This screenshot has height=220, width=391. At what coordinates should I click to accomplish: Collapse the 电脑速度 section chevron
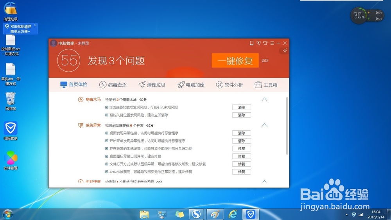tap(264, 181)
